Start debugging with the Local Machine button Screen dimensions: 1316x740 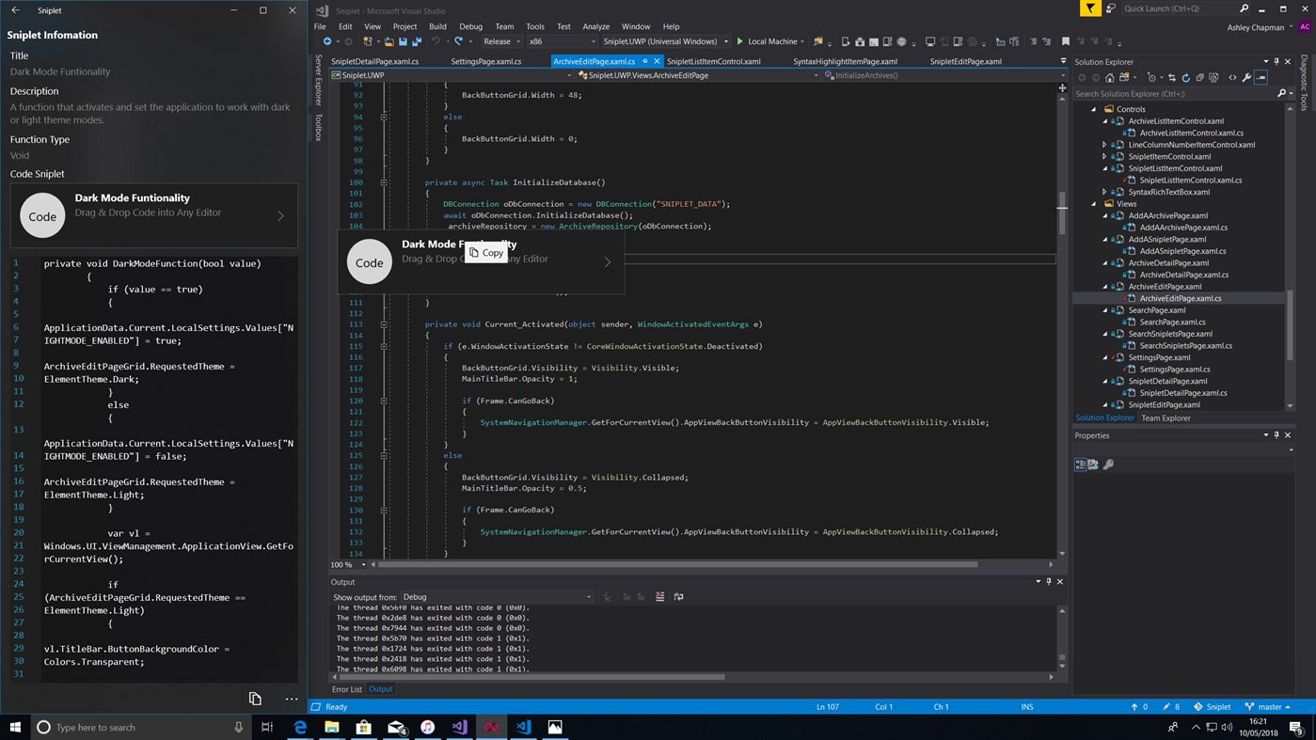(x=767, y=41)
